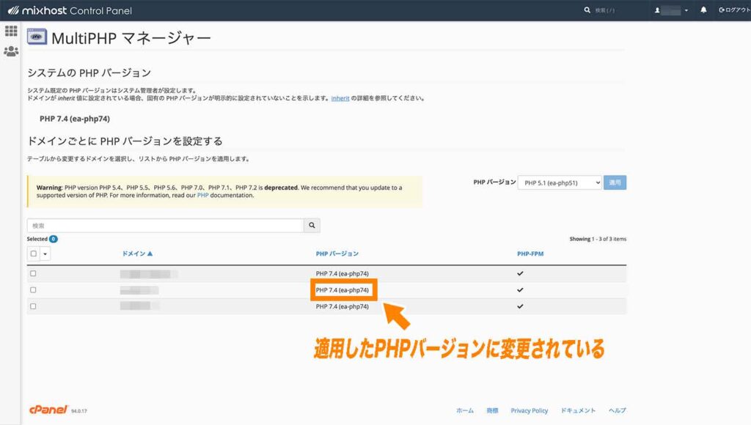Viewport: 751px width, 425px height.
Task: Open the apps grid icon in left sidebar
Action: [10, 31]
